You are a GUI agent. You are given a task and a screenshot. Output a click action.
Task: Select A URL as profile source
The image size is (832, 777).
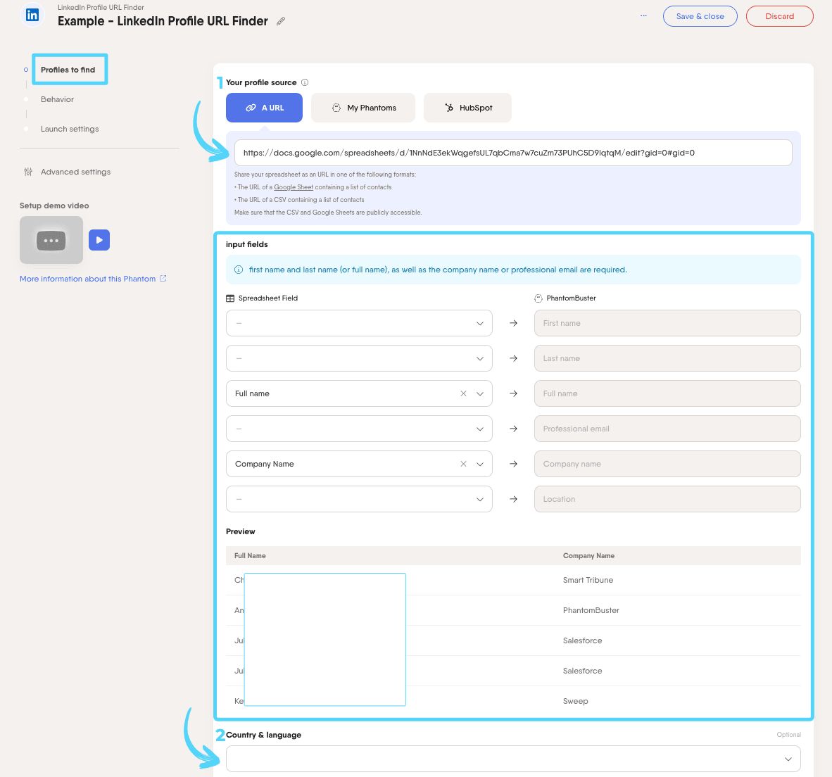264,108
